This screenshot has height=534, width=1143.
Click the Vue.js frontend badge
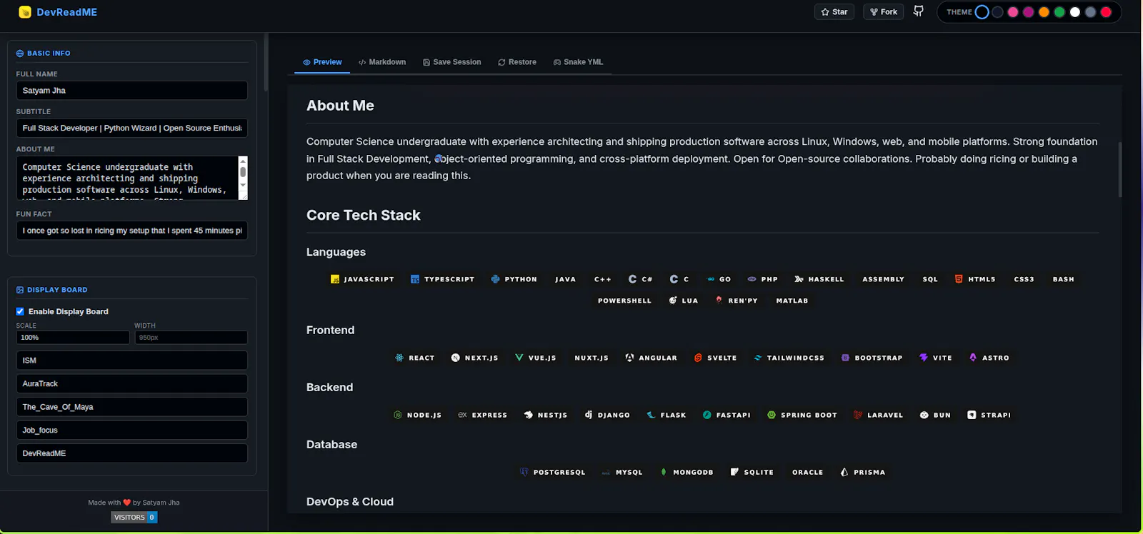pyautogui.click(x=536, y=358)
